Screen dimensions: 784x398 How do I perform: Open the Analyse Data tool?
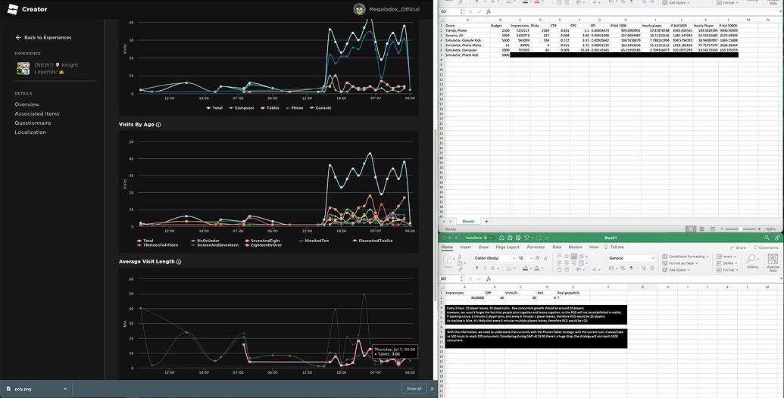773,262
